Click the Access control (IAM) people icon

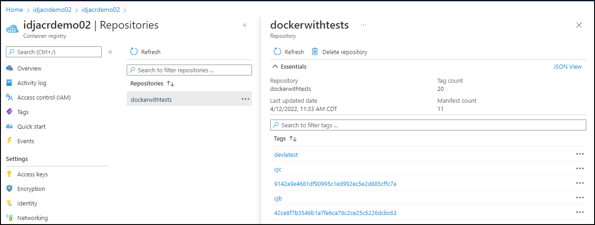tap(9, 97)
